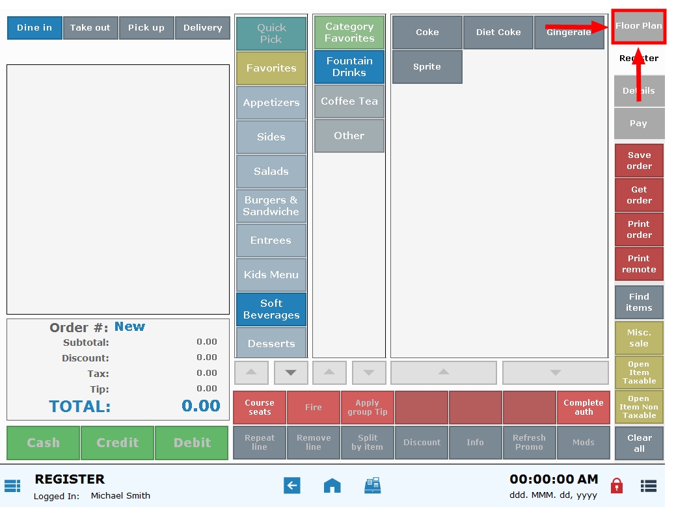Open the cash register drawer icon
The image size is (676, 507).
[373, 486]
